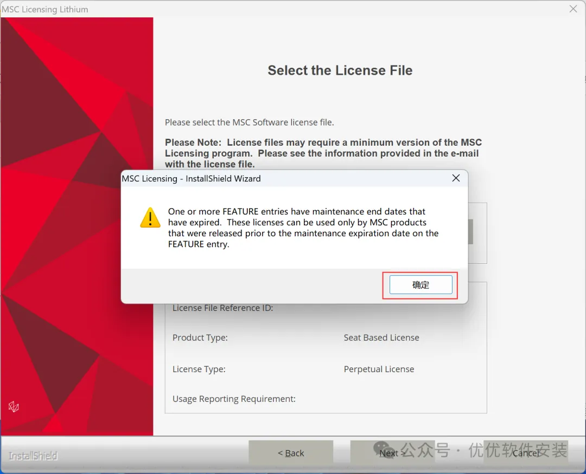
Task: Click the Hexagon logo in red sidebar
Action: click(x=14, y=406)
